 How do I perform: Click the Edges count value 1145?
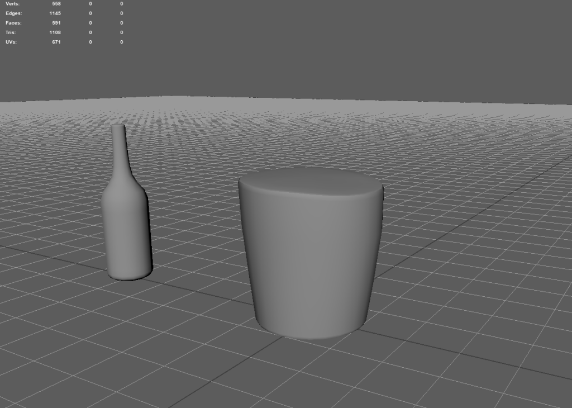(55, 13)
